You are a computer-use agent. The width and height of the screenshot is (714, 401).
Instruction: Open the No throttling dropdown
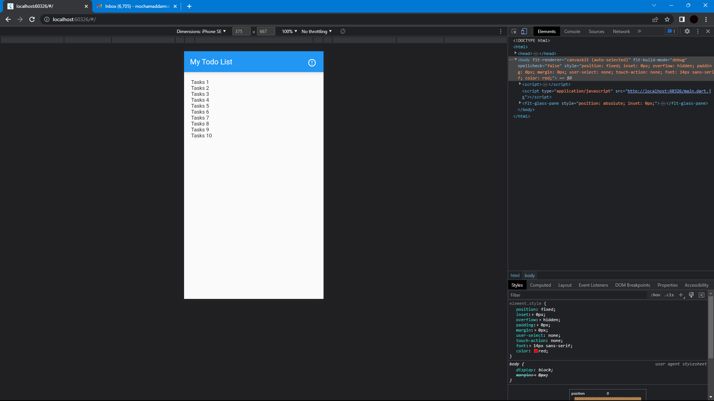tap(316, 31)
